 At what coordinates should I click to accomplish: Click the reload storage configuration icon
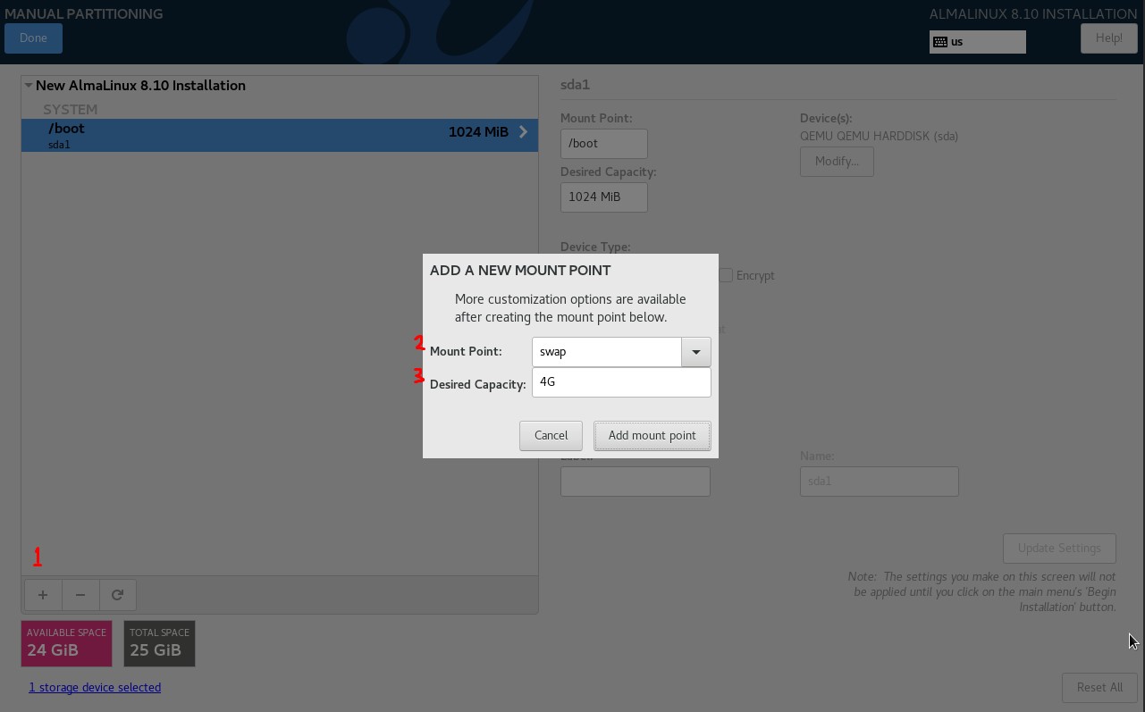(x=117, y=595)
